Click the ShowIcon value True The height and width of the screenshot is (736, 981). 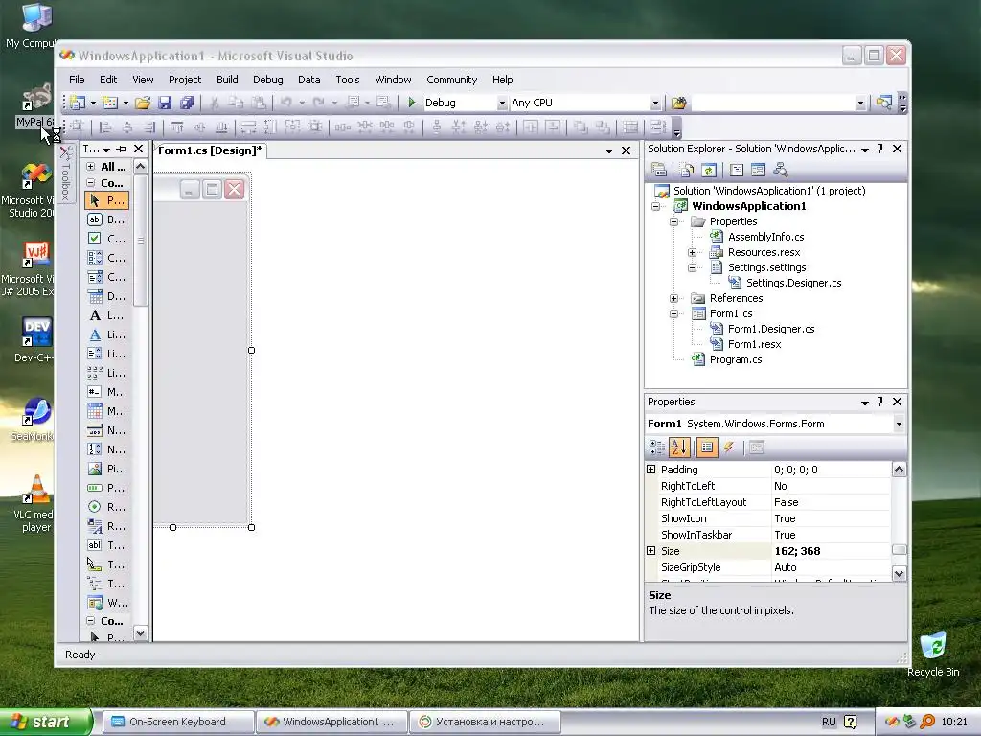tap(831, 518)
